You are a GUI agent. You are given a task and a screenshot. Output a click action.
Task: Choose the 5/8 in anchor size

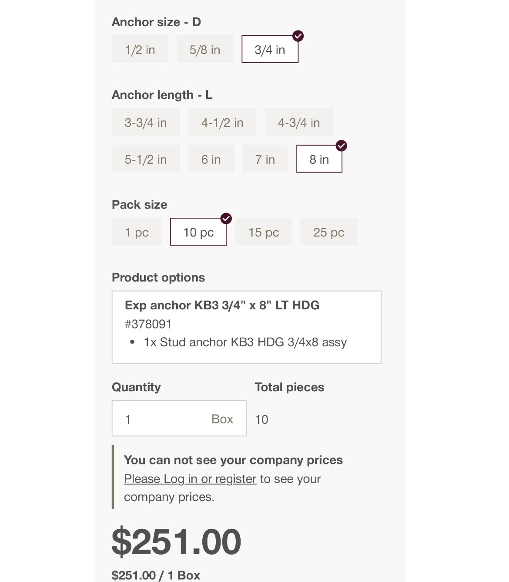coord(205,50)
